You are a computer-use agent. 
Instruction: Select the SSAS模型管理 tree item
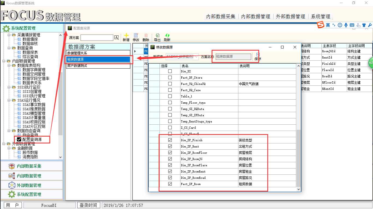coord(34,113)
